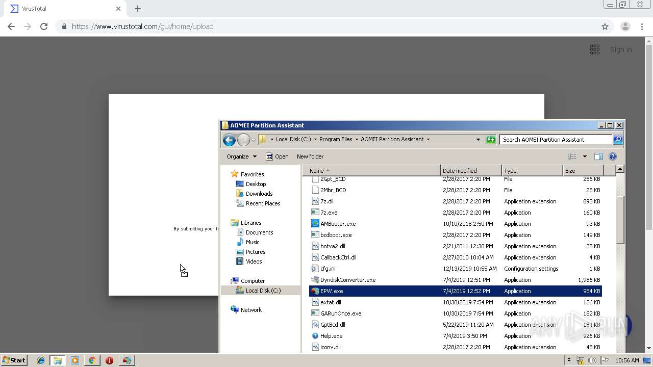Open Chrome's three-dot menu

(x=642, y=27)
